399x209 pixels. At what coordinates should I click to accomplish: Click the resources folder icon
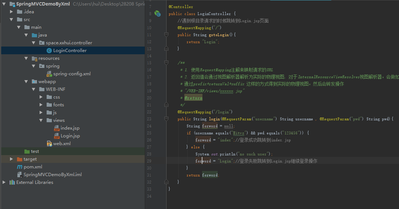pos(35,58)
